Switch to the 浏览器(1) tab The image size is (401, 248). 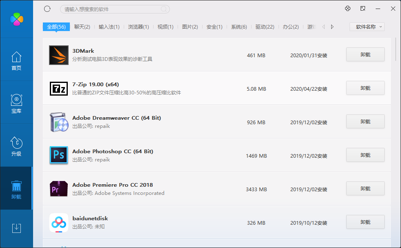[x=138, y=27]
